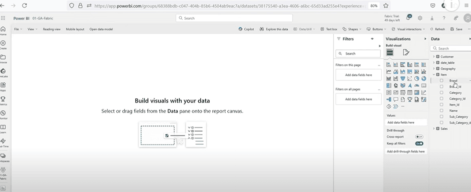471x192 pixels.
Task: Switch to Format visual pane icon
Action: click(x=406, y=52)
